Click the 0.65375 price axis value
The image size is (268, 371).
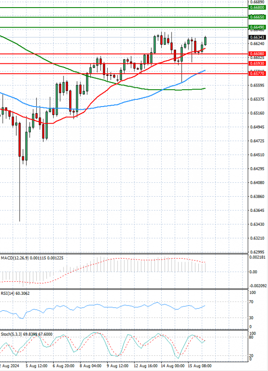click(257, 99)
